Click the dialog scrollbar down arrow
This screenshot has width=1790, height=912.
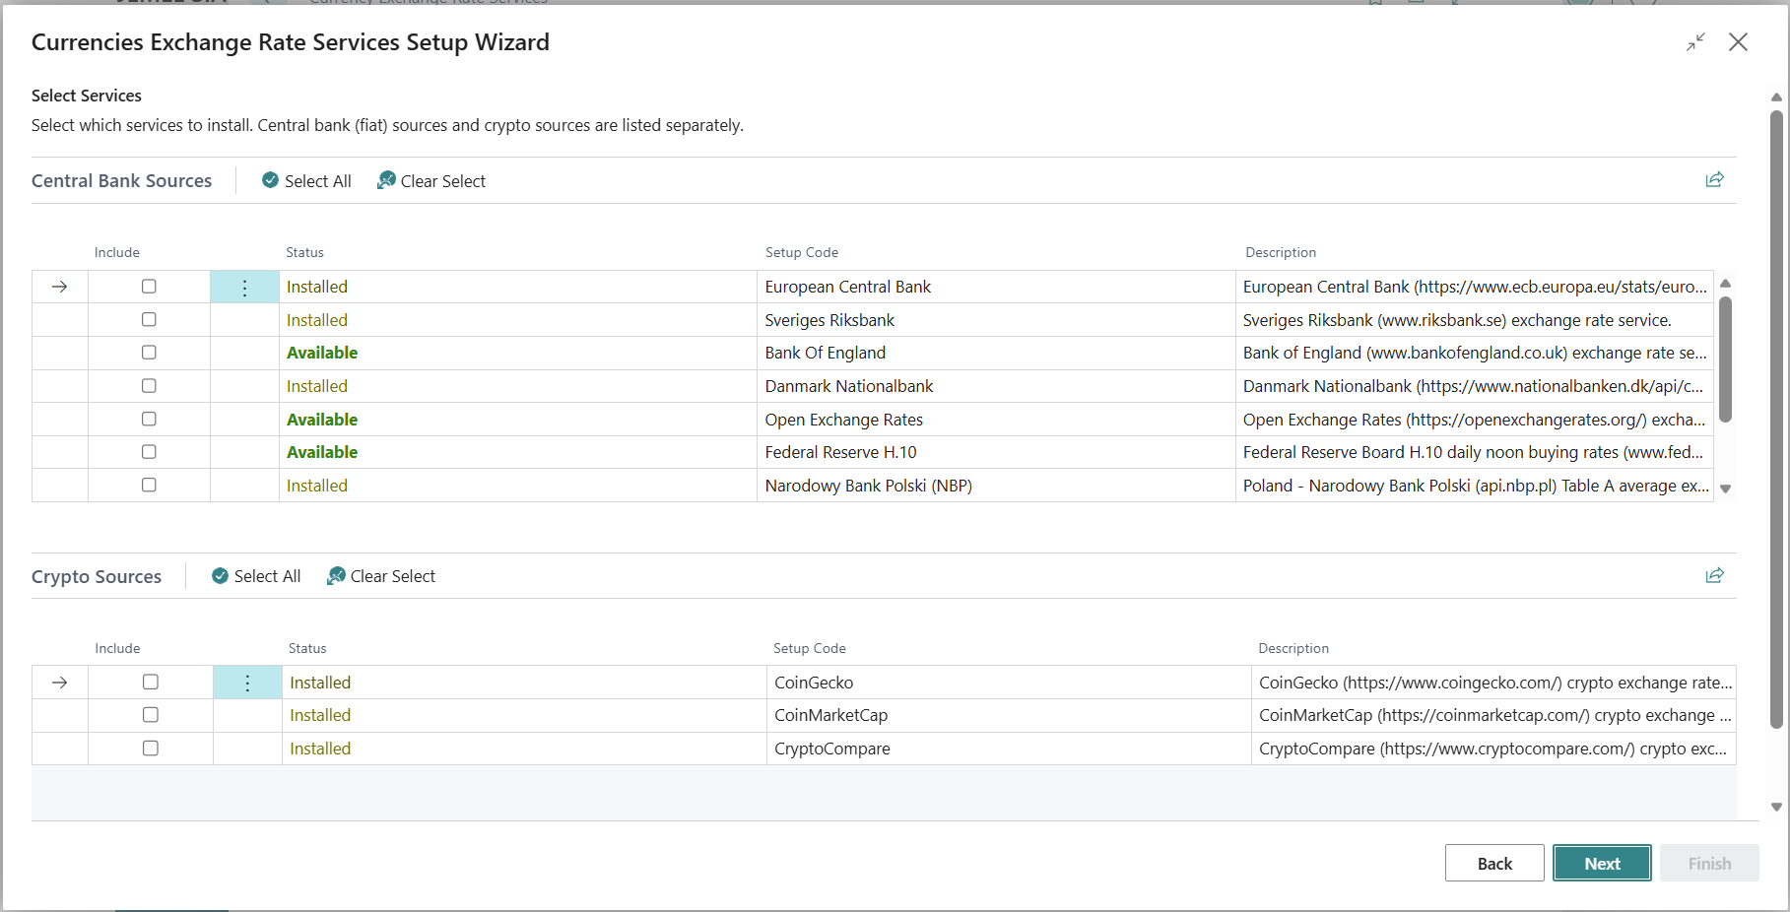coord(1776,807)
